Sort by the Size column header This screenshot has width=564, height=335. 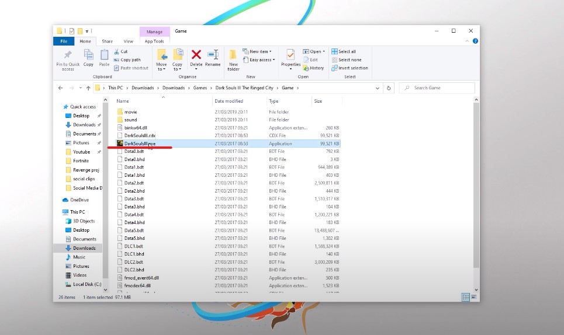[318, 101]
